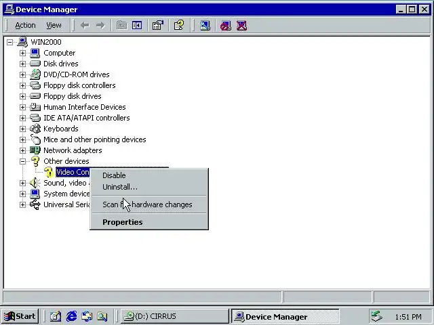The height and width of the screenshot is (325, 434).
Task: Collapse the Other devices node
Action: pyautogui.click(x=22, y=161)
